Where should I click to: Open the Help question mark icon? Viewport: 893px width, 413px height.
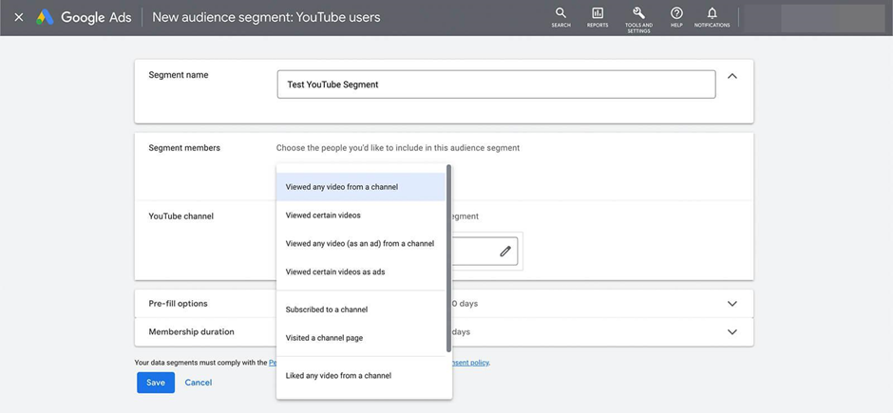tap(676, 17)
